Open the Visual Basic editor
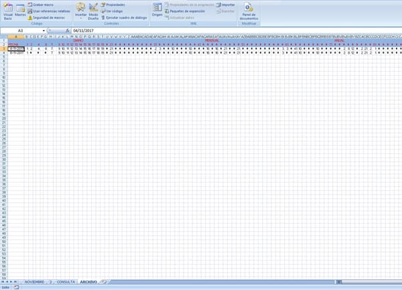Screen dimensions: 402x290 click(7, 11)
